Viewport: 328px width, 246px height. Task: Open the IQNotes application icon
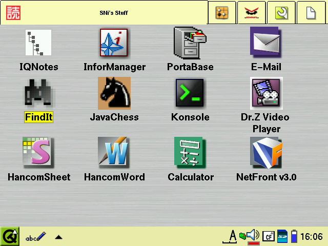click(x=38, y=43)
